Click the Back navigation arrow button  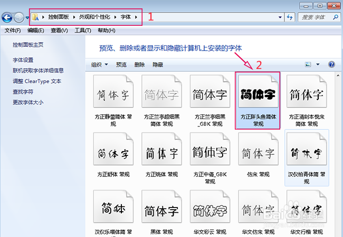tap(7, 17)
